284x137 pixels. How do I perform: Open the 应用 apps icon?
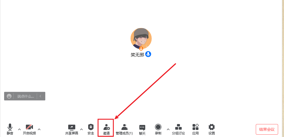tap(196, 129)
